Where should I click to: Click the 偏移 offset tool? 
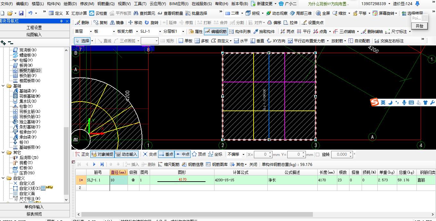point(274,23)
